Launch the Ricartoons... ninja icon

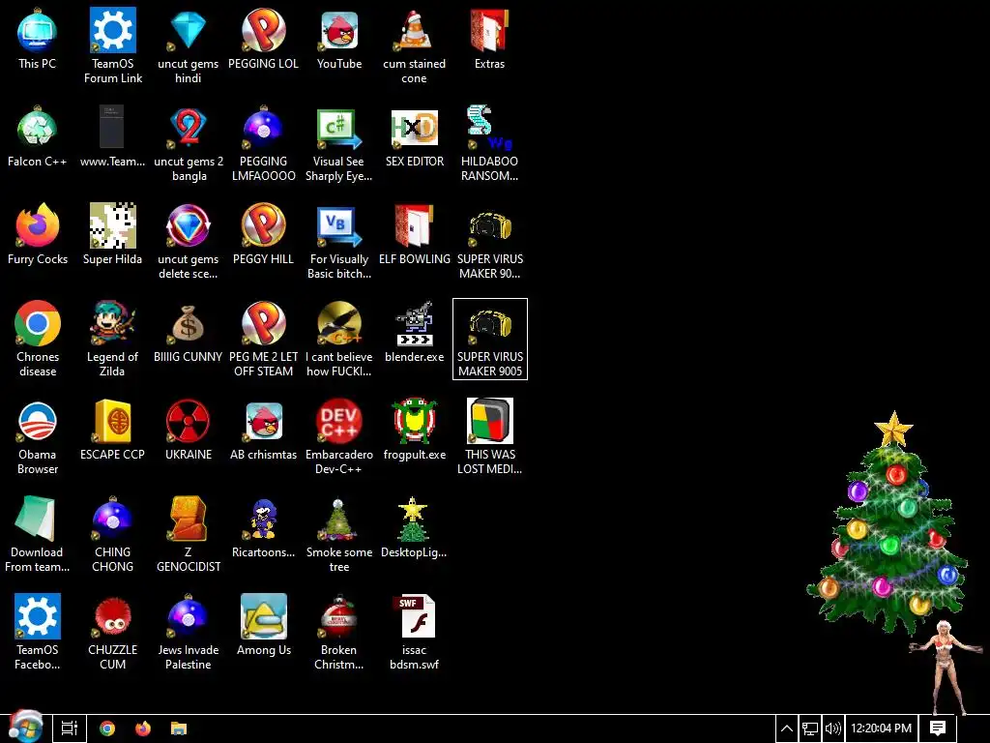[x=263, y=527]
